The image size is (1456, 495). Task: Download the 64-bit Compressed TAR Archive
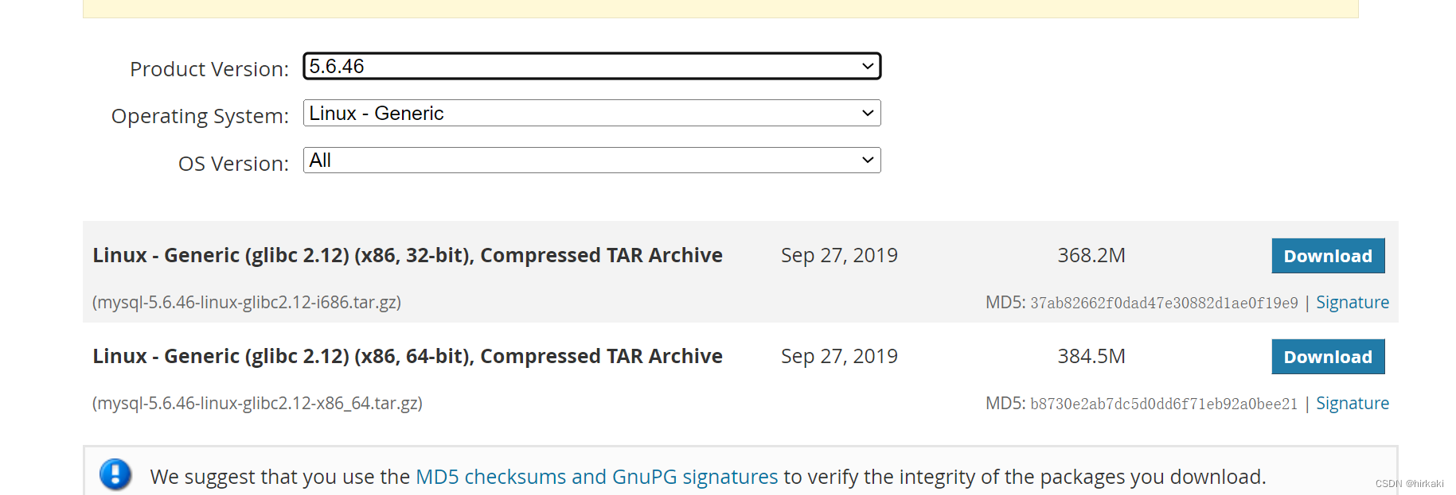(1328, 357)
